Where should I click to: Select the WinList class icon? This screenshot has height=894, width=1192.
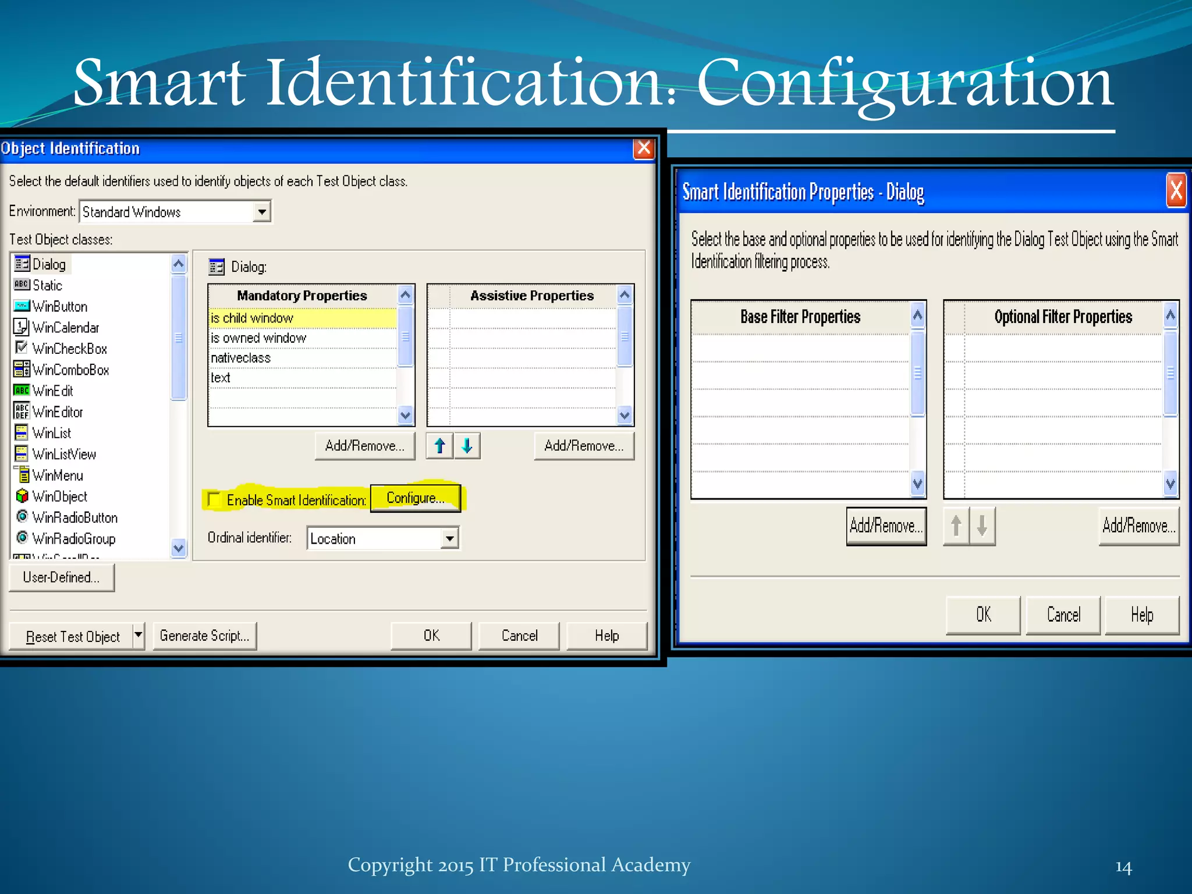(21, 432)
